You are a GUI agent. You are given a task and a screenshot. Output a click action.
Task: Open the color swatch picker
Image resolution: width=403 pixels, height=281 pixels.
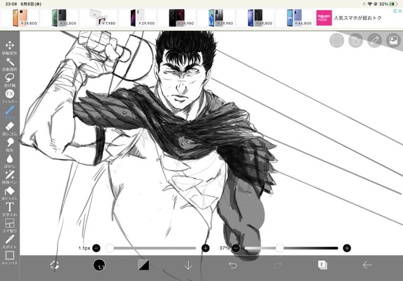[143, 265]
